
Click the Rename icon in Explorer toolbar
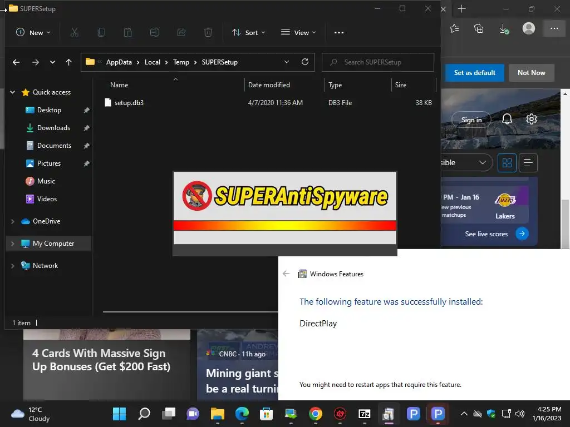[155, 32]
